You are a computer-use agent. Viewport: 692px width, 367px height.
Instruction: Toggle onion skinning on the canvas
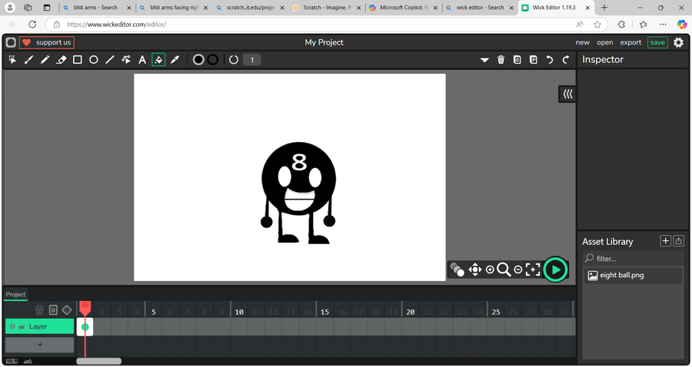point(457,269)
